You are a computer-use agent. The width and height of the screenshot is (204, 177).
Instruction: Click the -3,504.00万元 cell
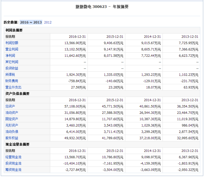click(113, 170)
